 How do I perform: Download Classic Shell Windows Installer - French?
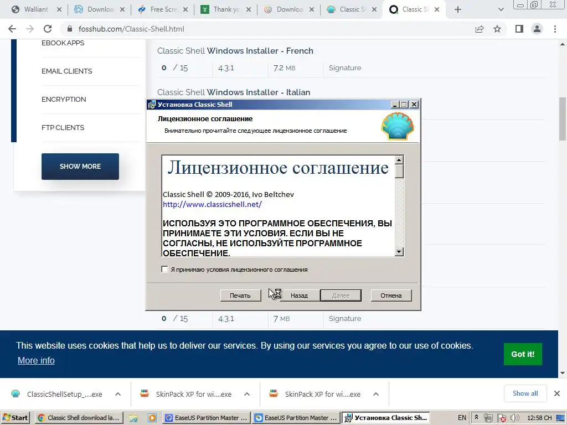click(235, 50)
